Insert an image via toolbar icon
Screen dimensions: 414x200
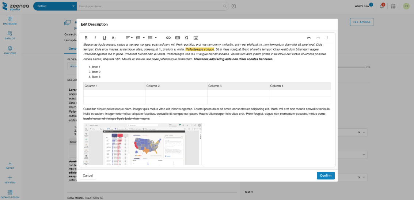pyautogui.click(x=196, y=38)
